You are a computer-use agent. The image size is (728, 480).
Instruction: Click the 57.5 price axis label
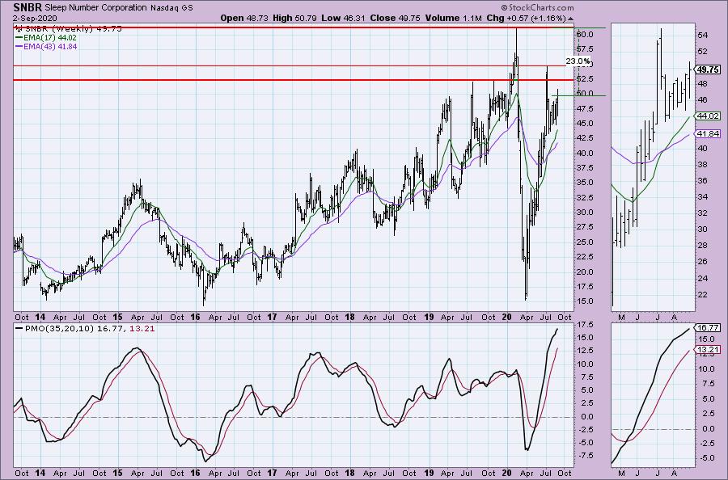584,49
